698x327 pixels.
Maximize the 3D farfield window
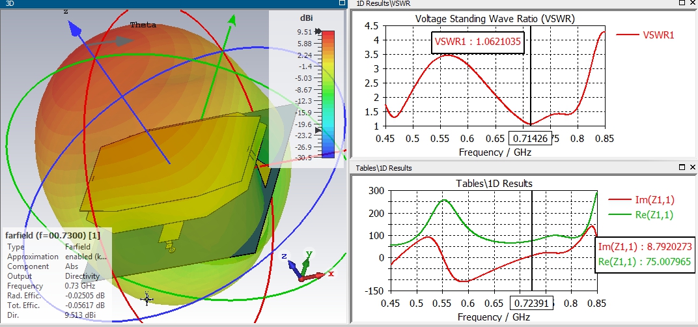tap(342, 3)
